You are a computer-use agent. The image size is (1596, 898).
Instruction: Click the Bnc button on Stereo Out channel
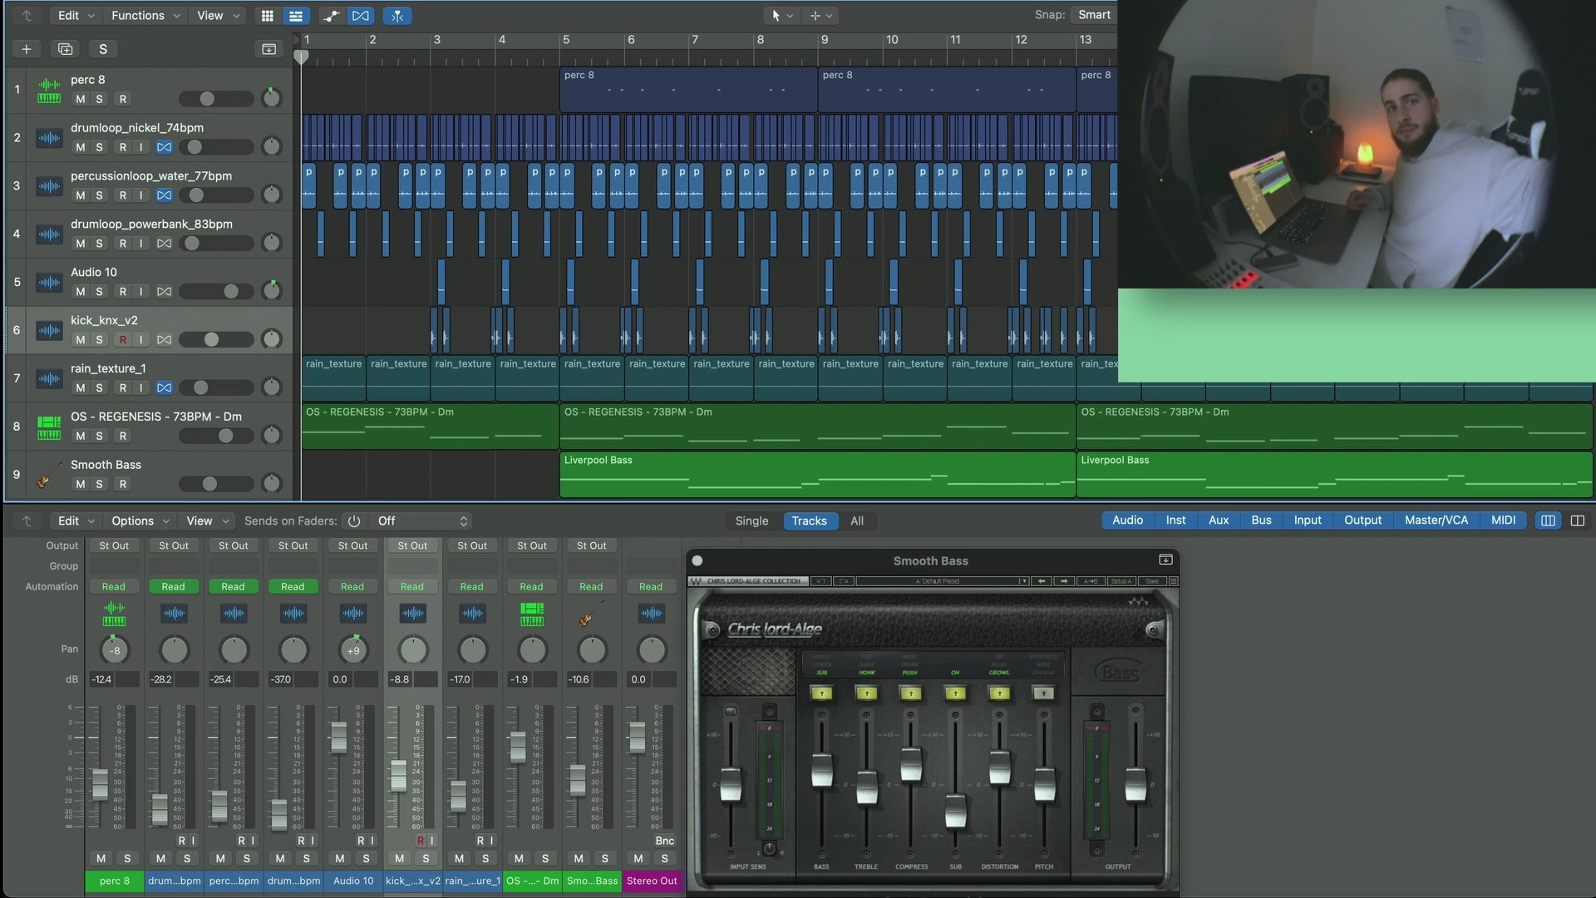pyautogui.click(x=664, y=841)
